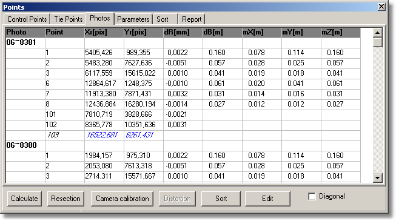This screenshot has width=396, height=221.
Task: Click the Distortion button
Action: point(177,199)
